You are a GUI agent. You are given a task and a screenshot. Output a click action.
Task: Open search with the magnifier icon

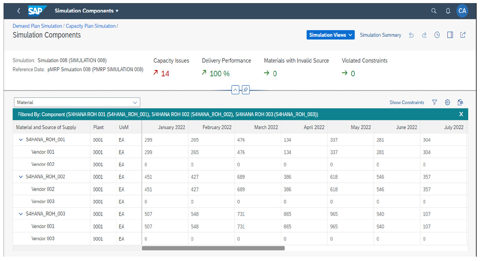pos(434,11)
